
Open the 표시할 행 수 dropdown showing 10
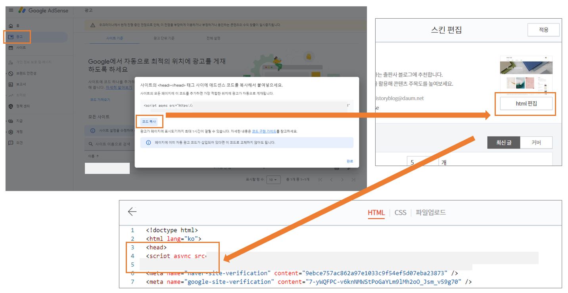pyautogui.click(x=274, y=179)
